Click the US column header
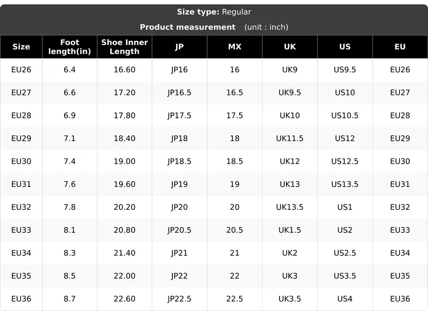This screenshot has width=428, height=311. (345, 47)
